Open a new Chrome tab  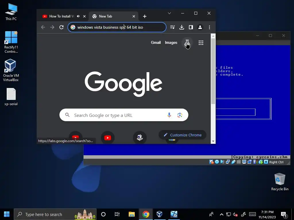pyautogui.click(x=145, y=16)
